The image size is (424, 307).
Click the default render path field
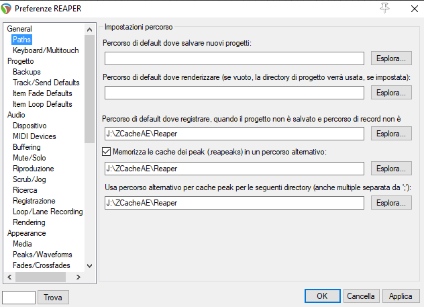[x=234, y=93]
